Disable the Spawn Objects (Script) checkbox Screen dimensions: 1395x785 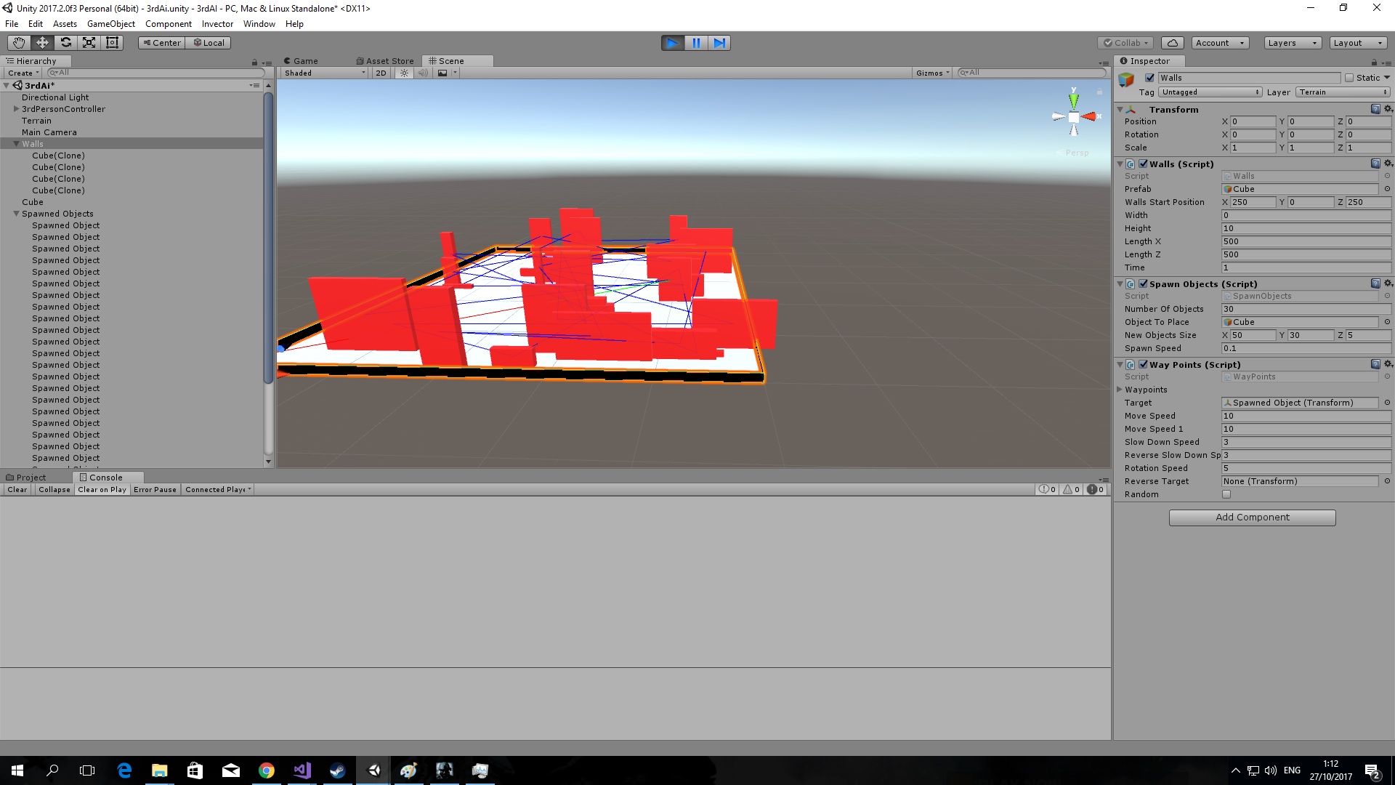(x=1144, y=283)
